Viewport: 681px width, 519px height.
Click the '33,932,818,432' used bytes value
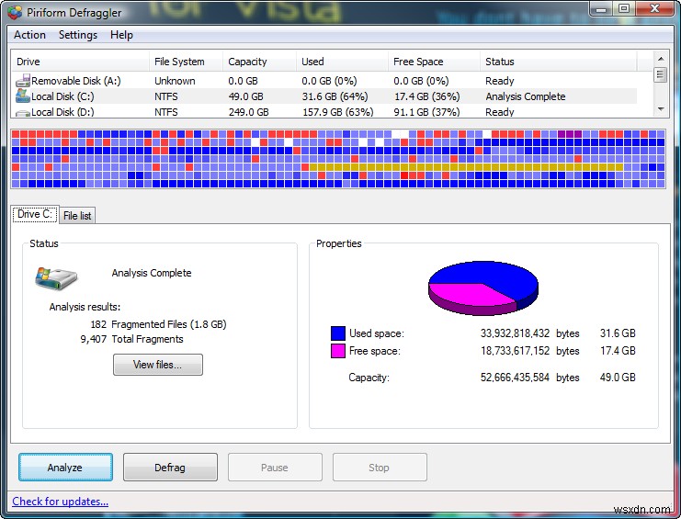(x=515, y=333)
